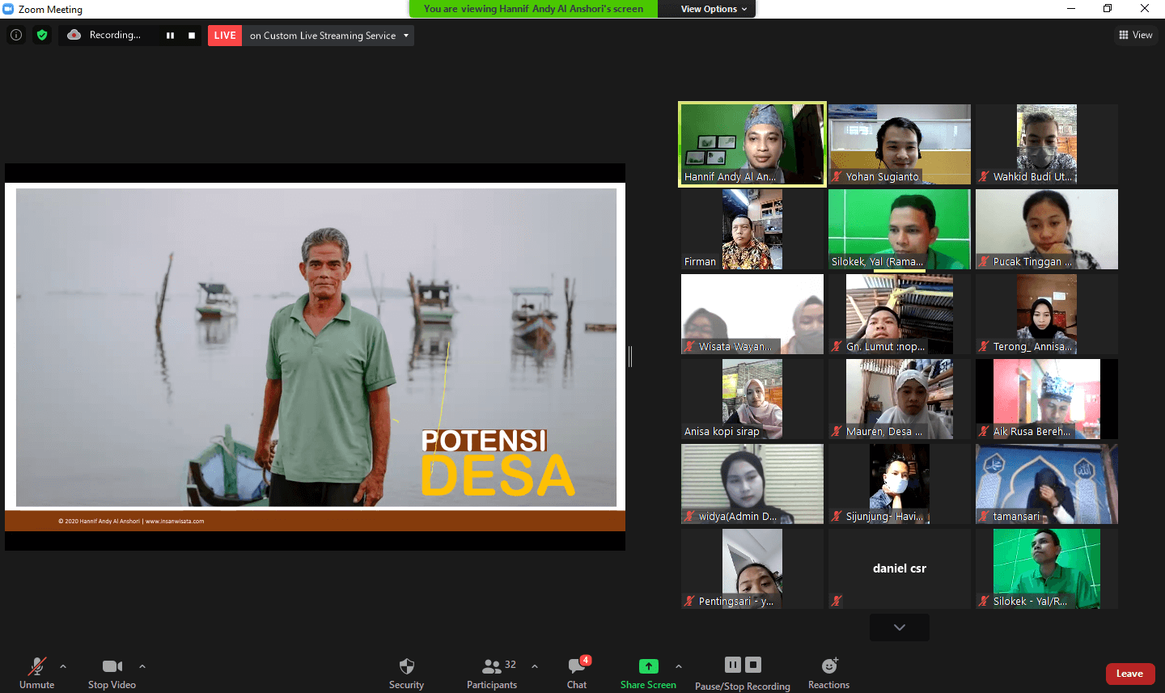This screenshot has height=693, width=1165.
Task: Unmute the microphone
Action: tap(36, 672)
